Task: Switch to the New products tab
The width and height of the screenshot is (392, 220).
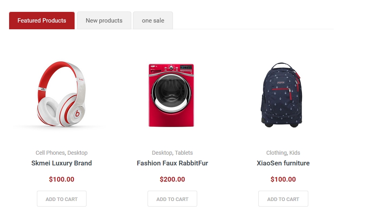Action: coord(104,21)
